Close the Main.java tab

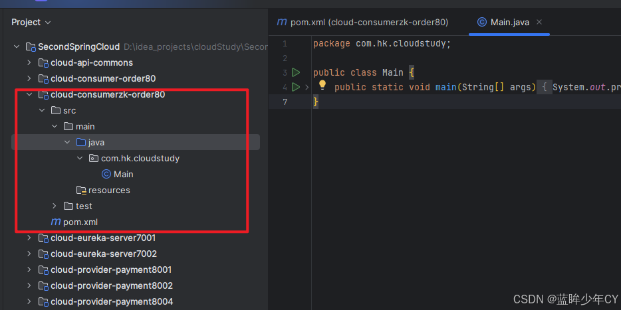tap(539, 22)
